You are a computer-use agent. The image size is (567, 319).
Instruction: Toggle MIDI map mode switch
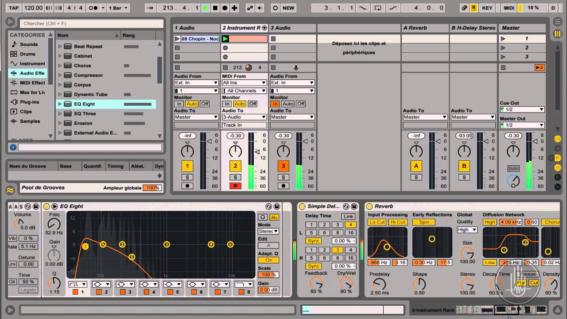click(x=509, y=8)
